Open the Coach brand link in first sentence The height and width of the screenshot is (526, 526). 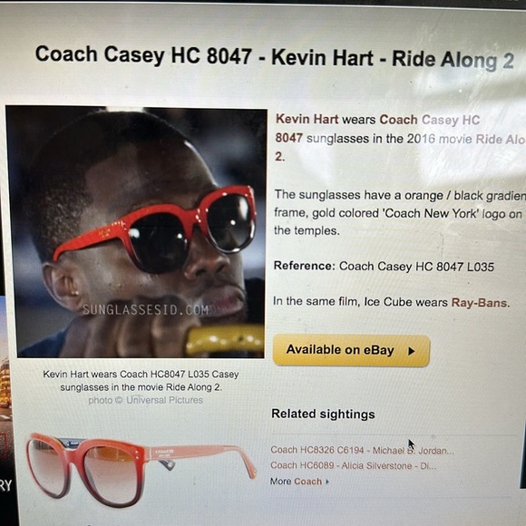(398, 120)
